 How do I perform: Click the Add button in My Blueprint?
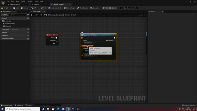(4, 15)
